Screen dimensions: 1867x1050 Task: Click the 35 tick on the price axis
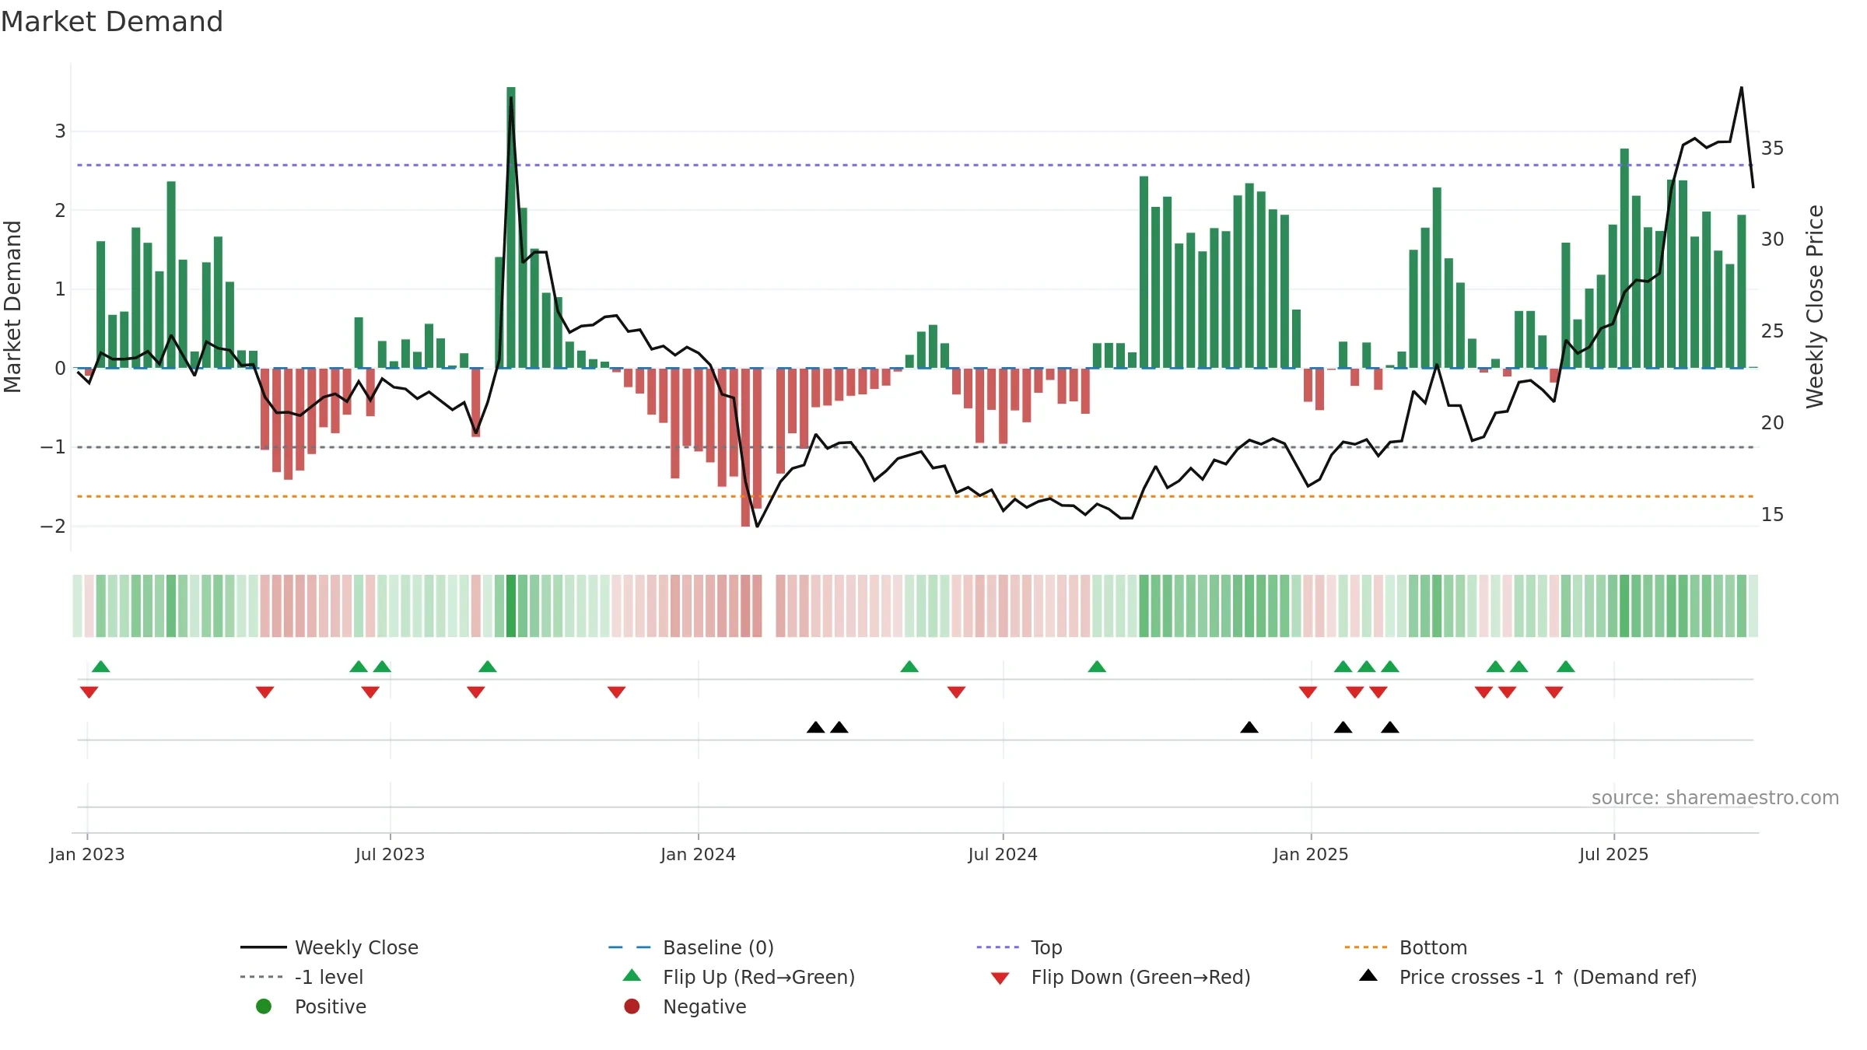[x=1772, y=149]
